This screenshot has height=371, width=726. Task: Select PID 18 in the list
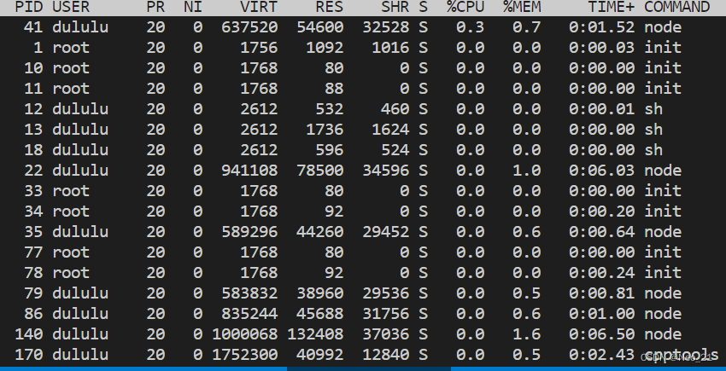[x=33, y=149]
